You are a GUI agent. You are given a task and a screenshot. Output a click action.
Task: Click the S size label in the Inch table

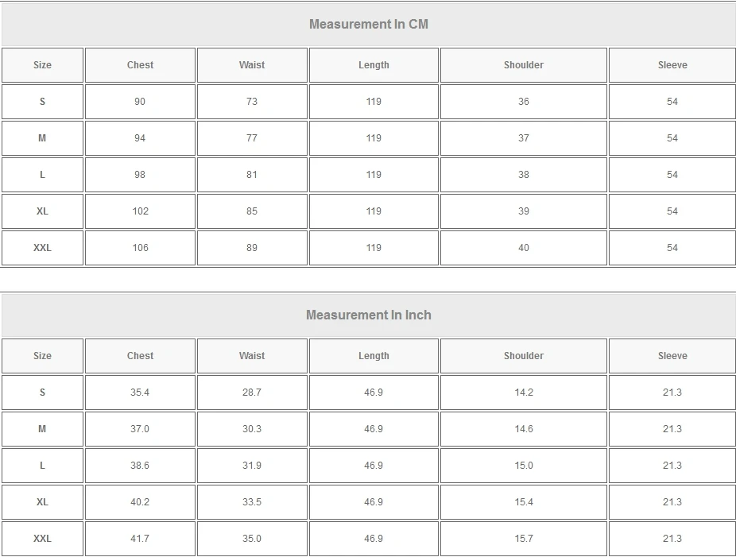pos(42,393)
